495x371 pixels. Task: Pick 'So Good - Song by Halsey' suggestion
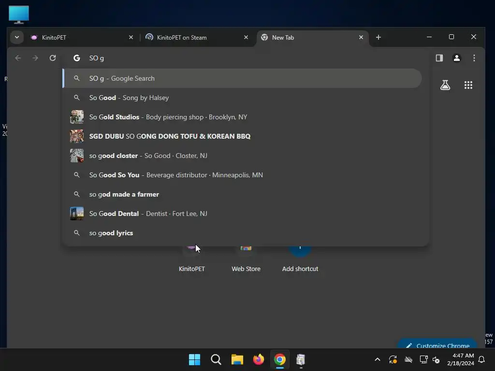[243, 98]
